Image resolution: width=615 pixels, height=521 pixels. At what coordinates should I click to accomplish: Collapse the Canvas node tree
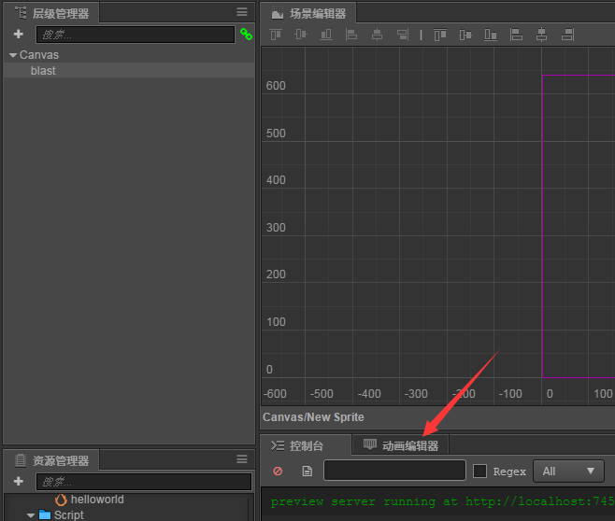(13, 55)
